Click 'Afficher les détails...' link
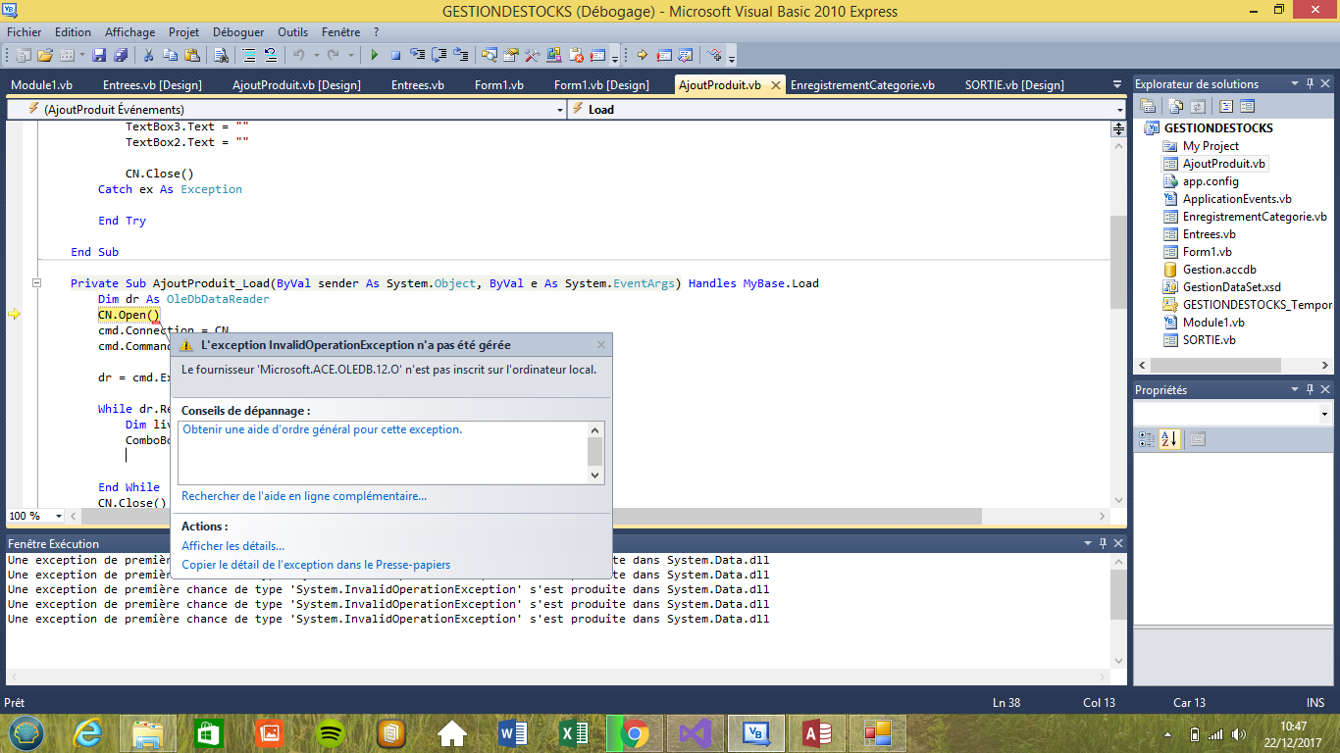Image resolution: width=1340 pixels, height=753 pixels. [x=233, y=546]
